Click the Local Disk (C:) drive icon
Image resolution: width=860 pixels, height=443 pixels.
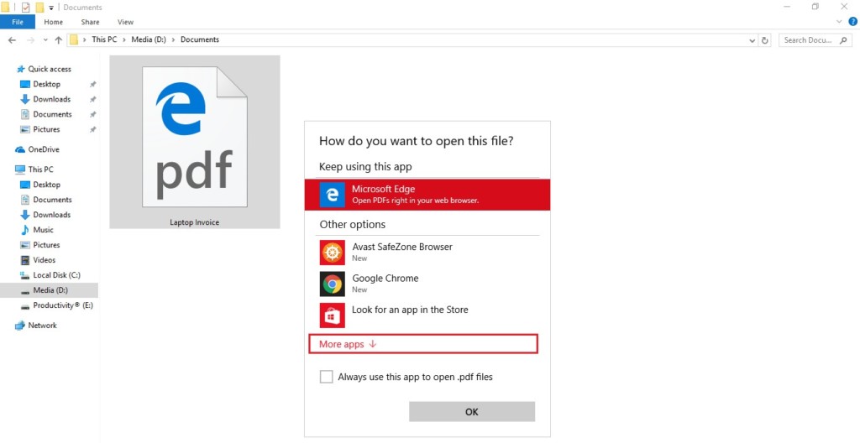click(x=24, y=275)
